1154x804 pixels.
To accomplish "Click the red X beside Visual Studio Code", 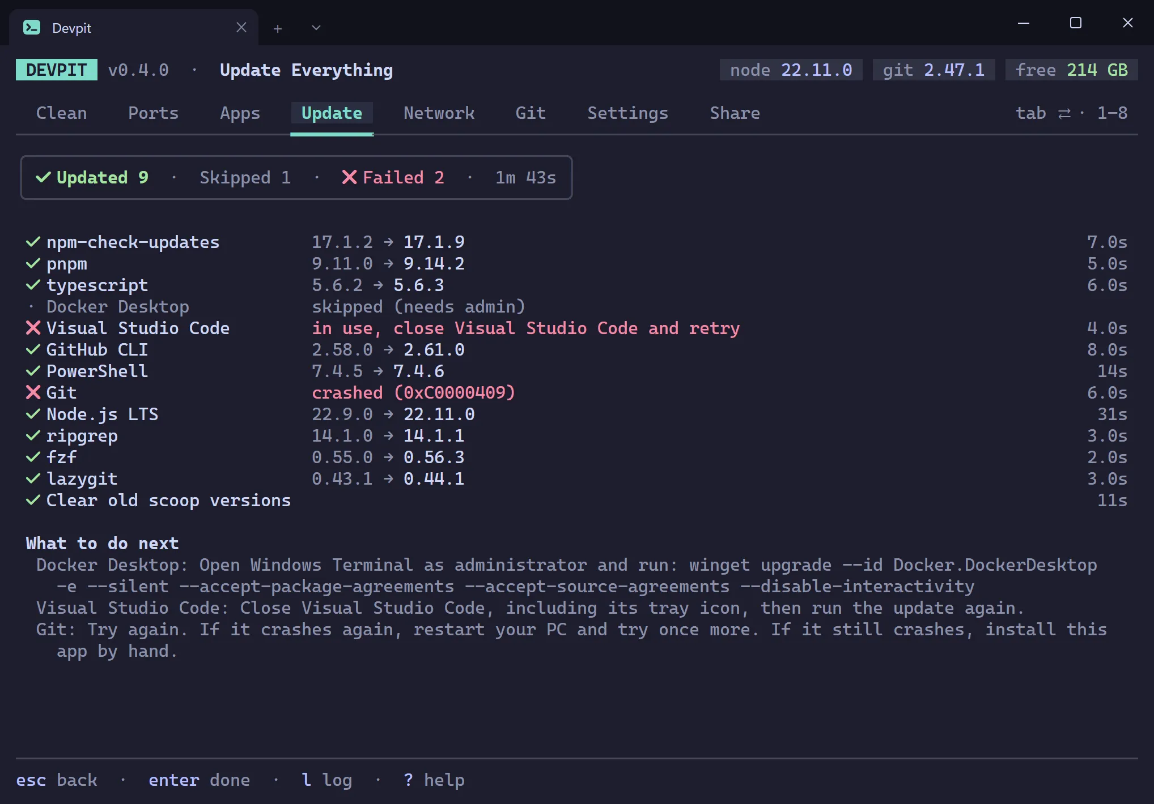I will 33,328.
